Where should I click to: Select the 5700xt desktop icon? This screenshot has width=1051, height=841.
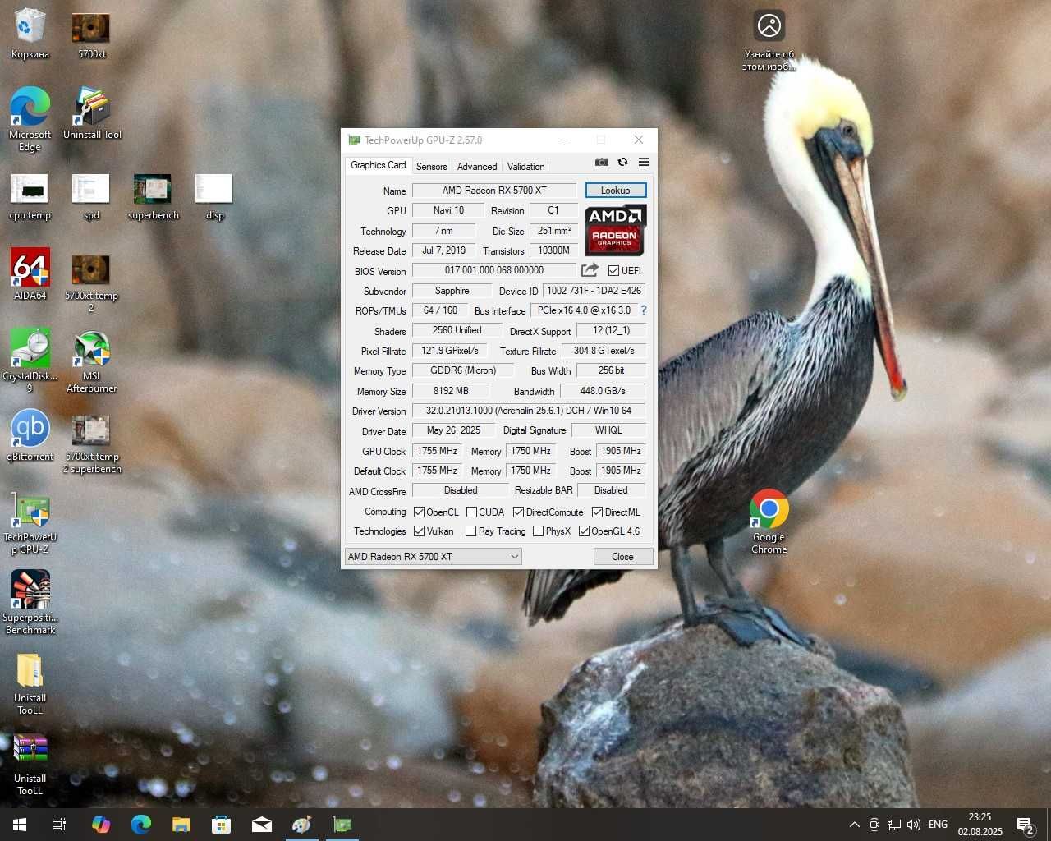[x=91, y=35]
